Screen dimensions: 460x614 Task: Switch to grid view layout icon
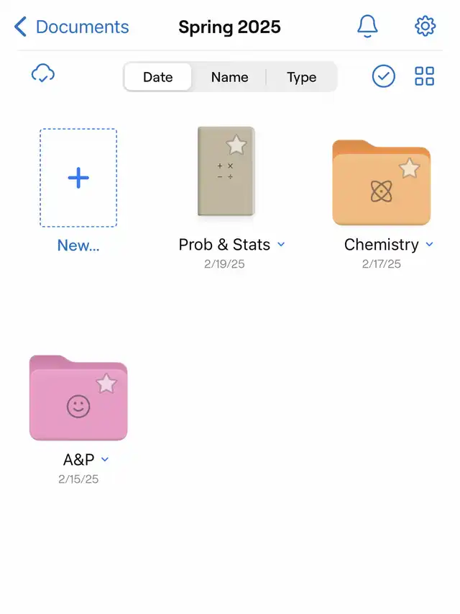coord(424,76)
